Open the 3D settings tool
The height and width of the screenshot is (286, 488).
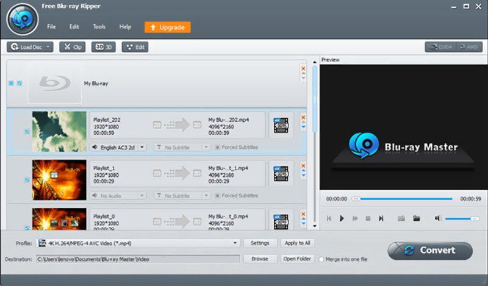point(103,46)
